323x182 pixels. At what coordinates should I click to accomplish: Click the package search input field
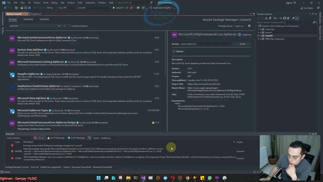[x=33, y=26]
